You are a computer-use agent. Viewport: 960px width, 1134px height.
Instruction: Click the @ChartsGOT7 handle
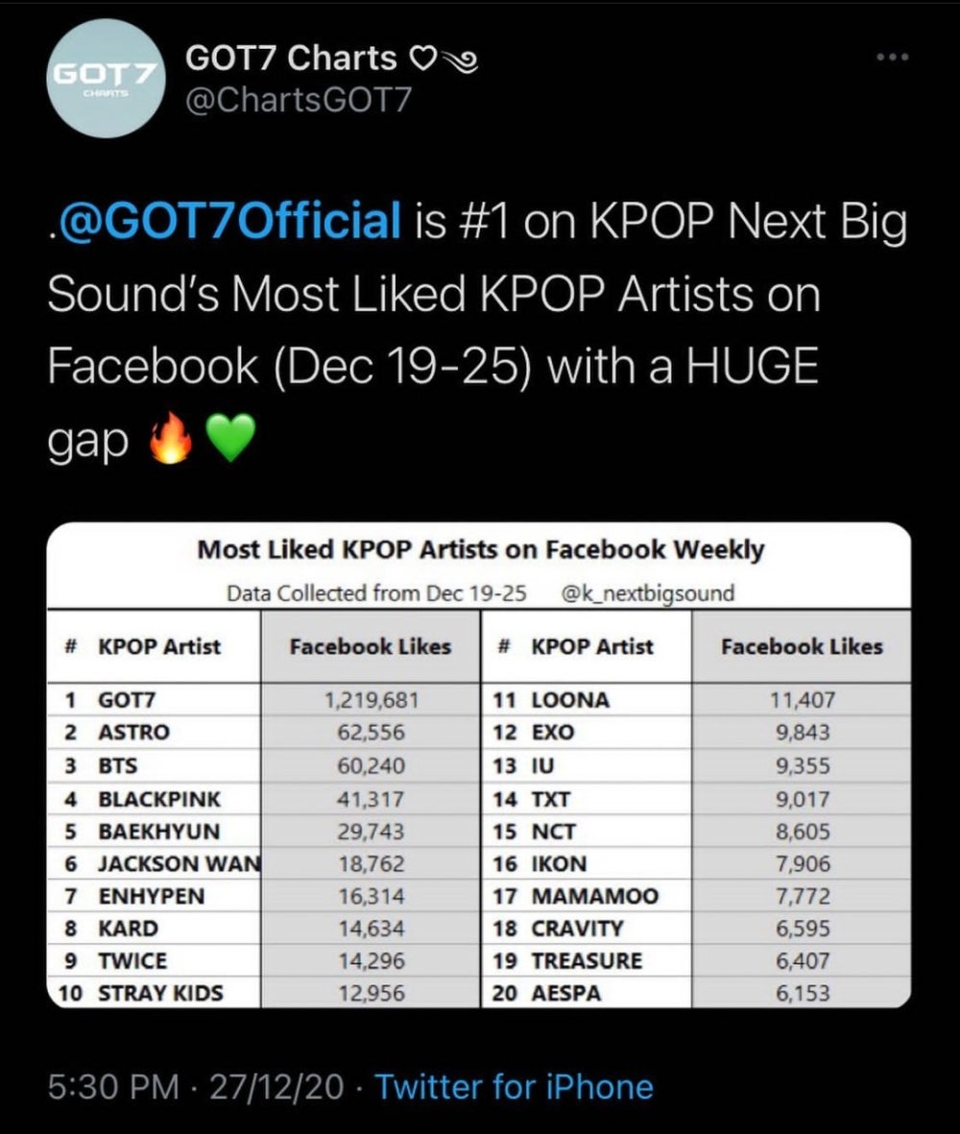[298, 99]
